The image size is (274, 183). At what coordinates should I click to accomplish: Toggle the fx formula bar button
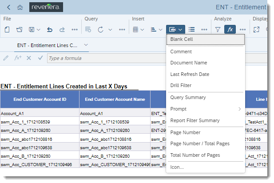(x=230, y=29)
